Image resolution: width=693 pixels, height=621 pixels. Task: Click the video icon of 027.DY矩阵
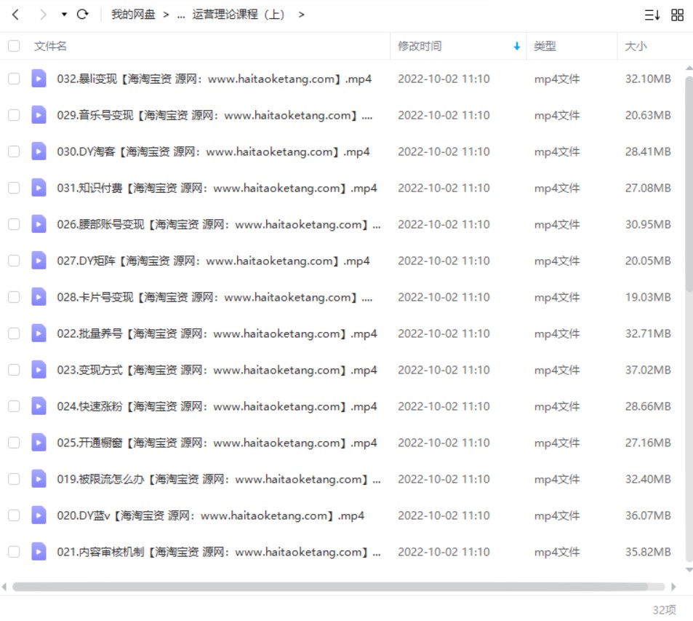39,261
